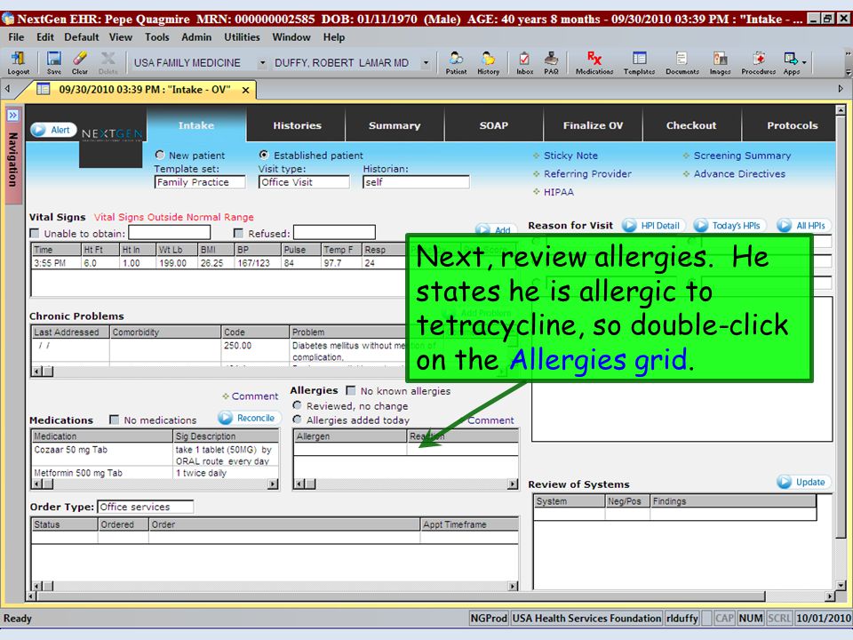
Task: Select the New patient radio button
Action: tap(159, 155)
